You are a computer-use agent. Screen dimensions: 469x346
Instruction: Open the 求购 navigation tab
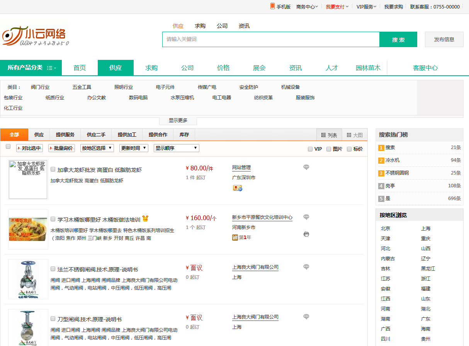(151, 68)
